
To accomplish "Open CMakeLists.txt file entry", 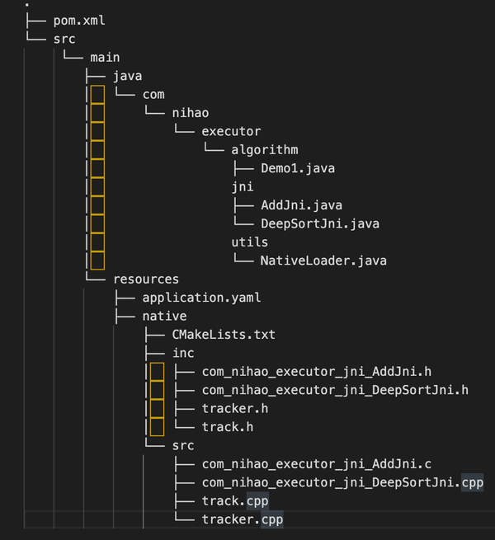I will pos(224,335).
